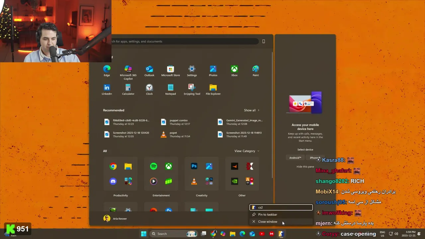Expand Show all recommended items
This screenshot has height=239, width=425.
click(252, 110)
